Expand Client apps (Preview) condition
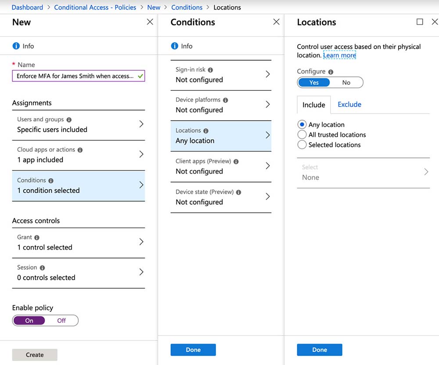This screenshot has height=365, width=439. pos(221,167)
